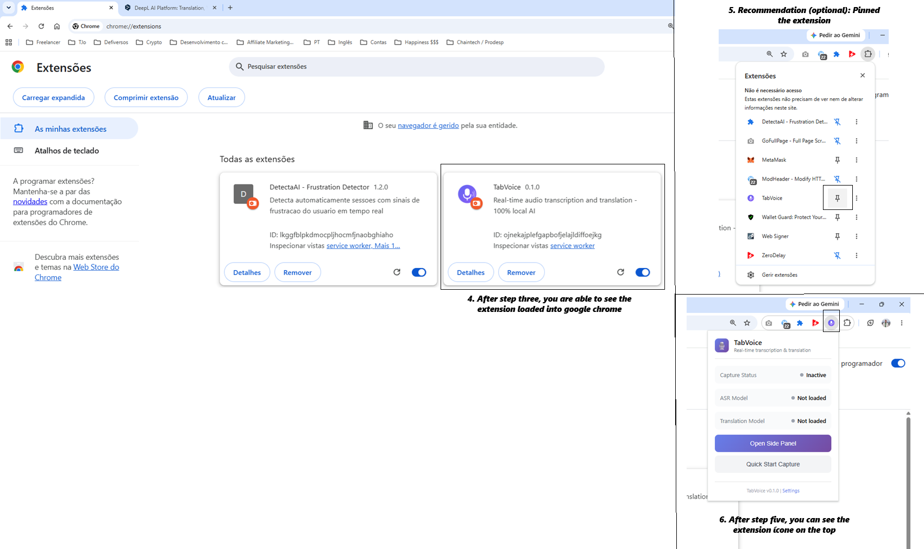Open the browser home page icon
Viewport: 924px width, 549px height.
(56, 26)
